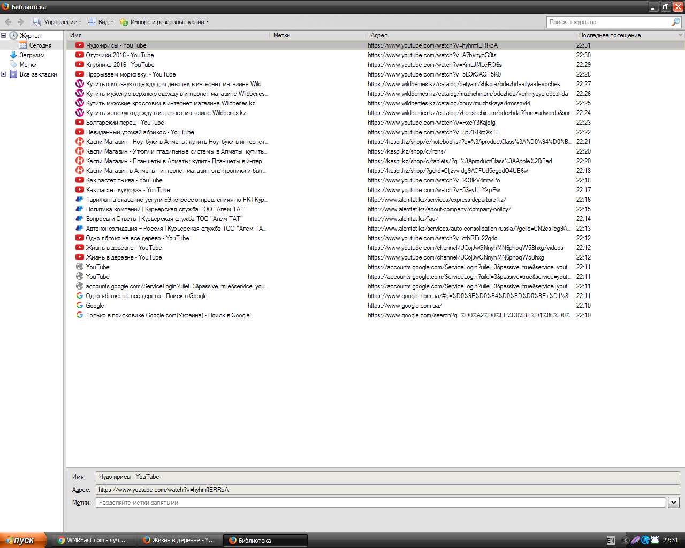Click YouTube icon of Клубника 2016 row
Viewport: 685px width, 548px height.
80,65
